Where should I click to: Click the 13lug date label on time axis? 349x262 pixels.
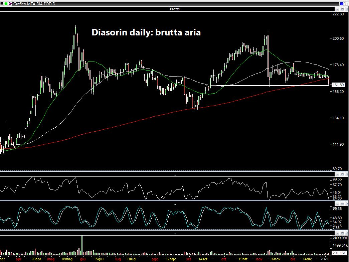pos(131,259)
